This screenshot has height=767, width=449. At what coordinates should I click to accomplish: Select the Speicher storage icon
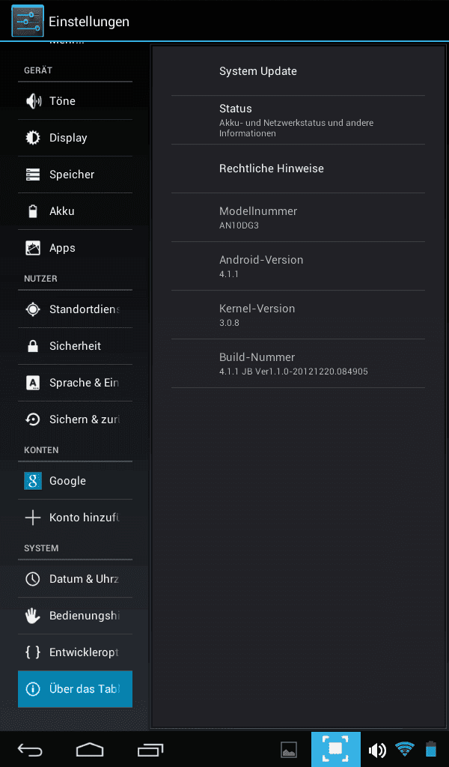click(x=33, y=175)
